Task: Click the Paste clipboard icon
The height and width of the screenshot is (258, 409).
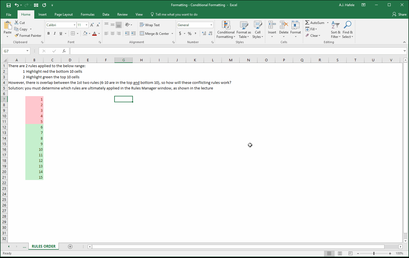Action: point(8,25)
